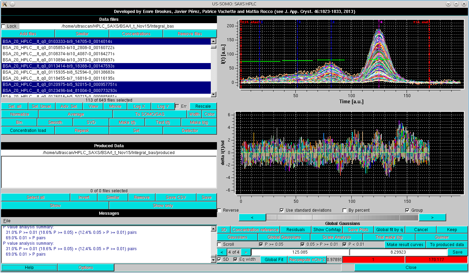Screen dimensions: 469x273
Task: Click the Color button
Action: pos(209,114)
